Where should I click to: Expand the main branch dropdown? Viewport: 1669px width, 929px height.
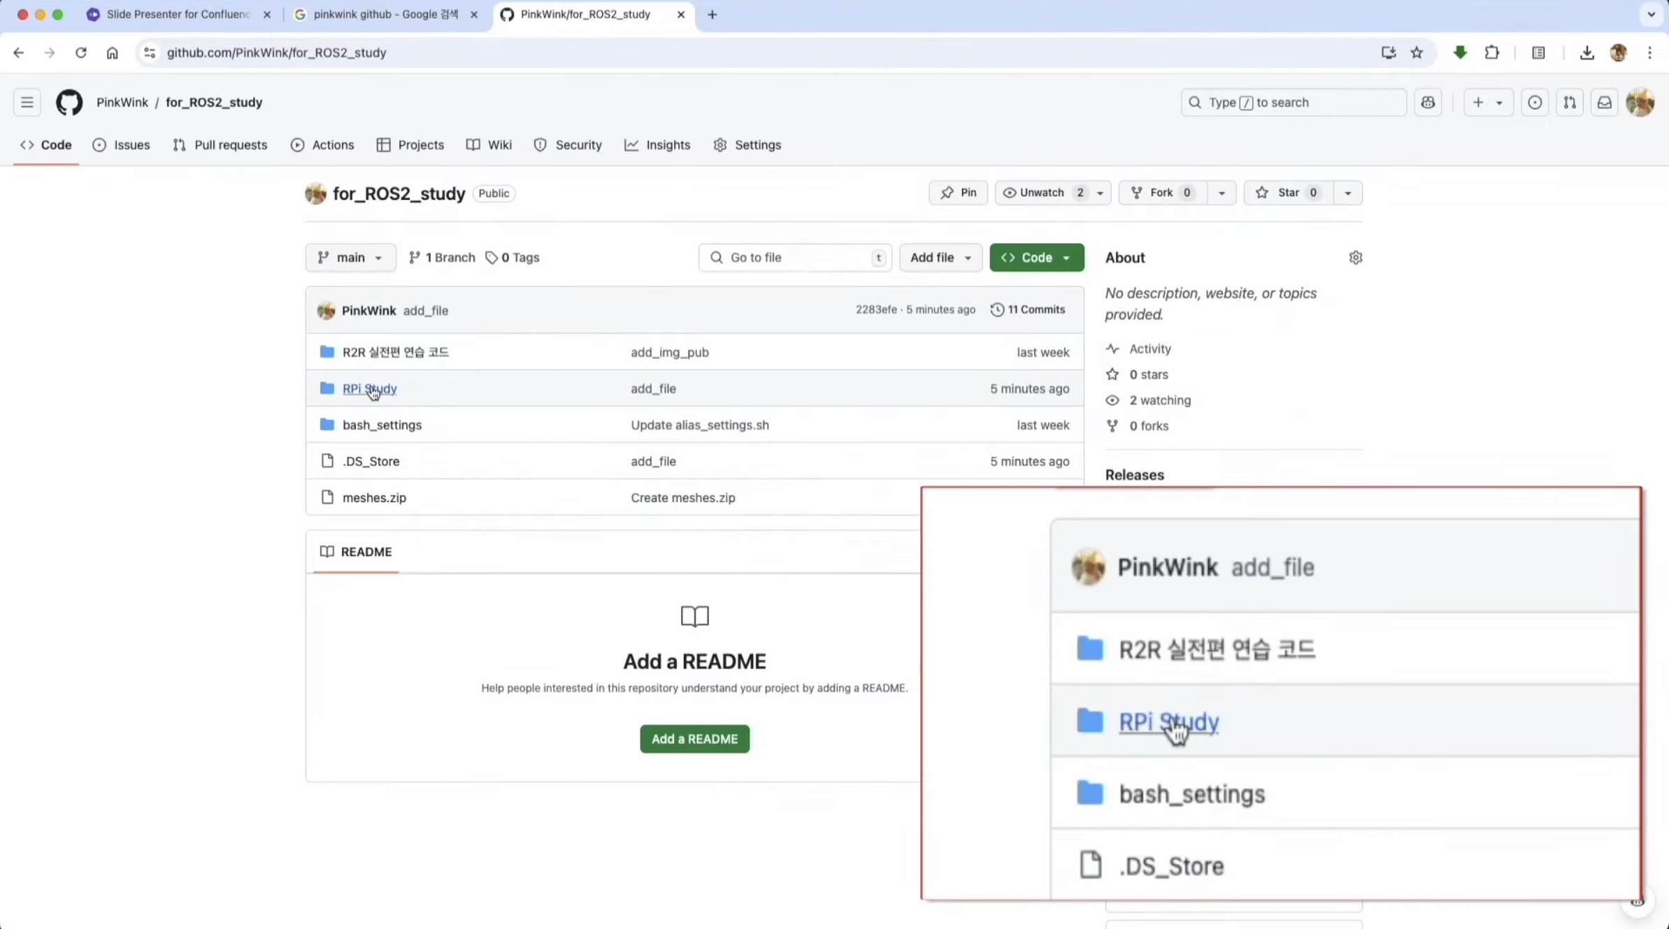(350, 258)
